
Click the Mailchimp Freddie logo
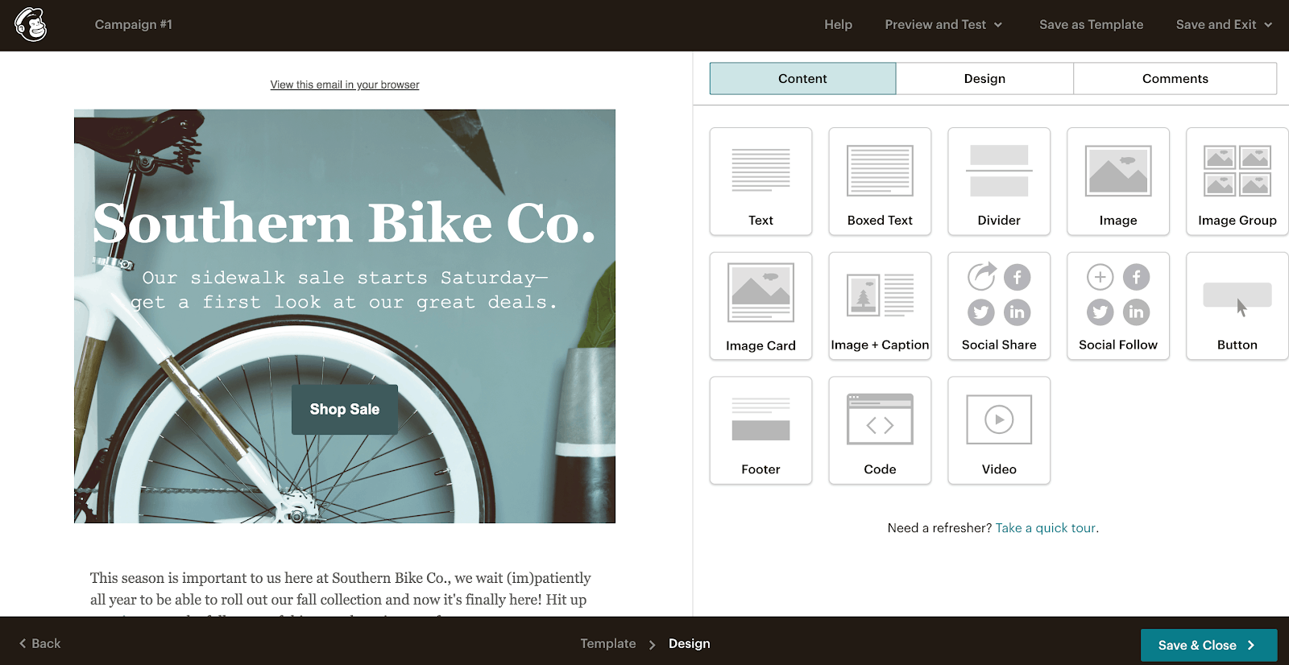point(31,25)
